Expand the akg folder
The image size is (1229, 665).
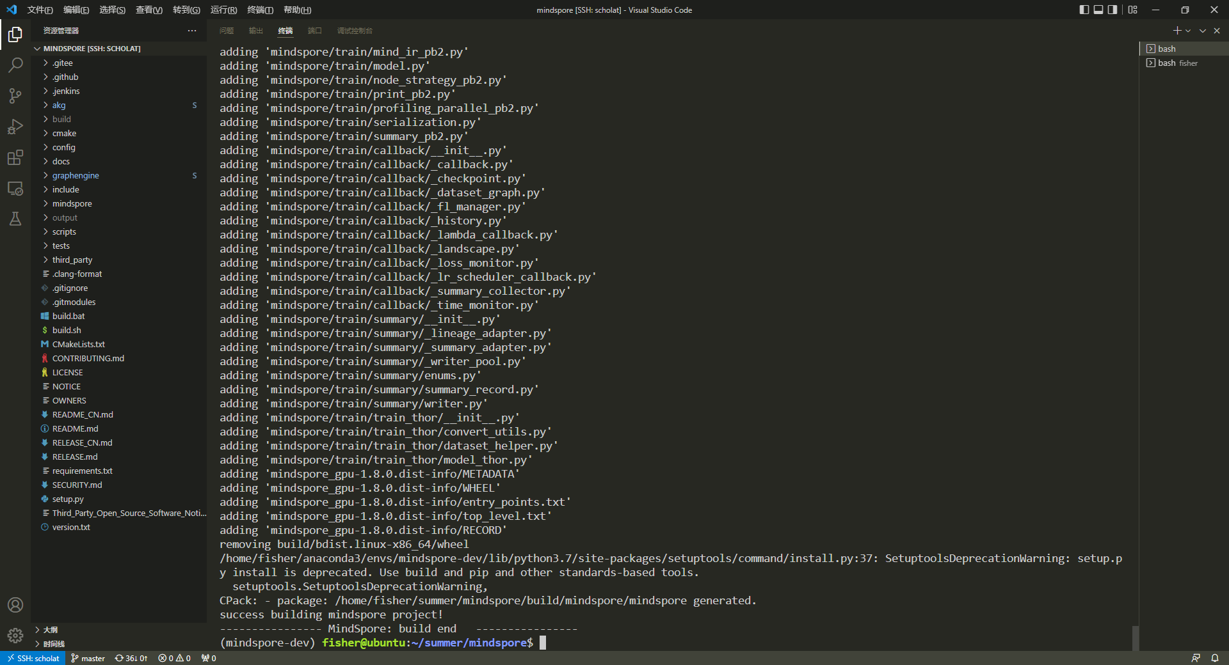click(119, 105)
